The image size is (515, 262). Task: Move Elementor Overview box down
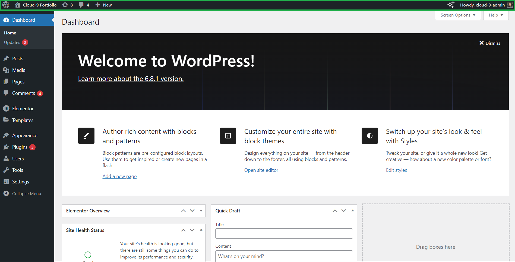pyautogui.click(x=192, y=211)
